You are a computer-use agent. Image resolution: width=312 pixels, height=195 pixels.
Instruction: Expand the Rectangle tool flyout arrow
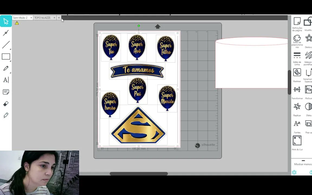click(10, 61)
